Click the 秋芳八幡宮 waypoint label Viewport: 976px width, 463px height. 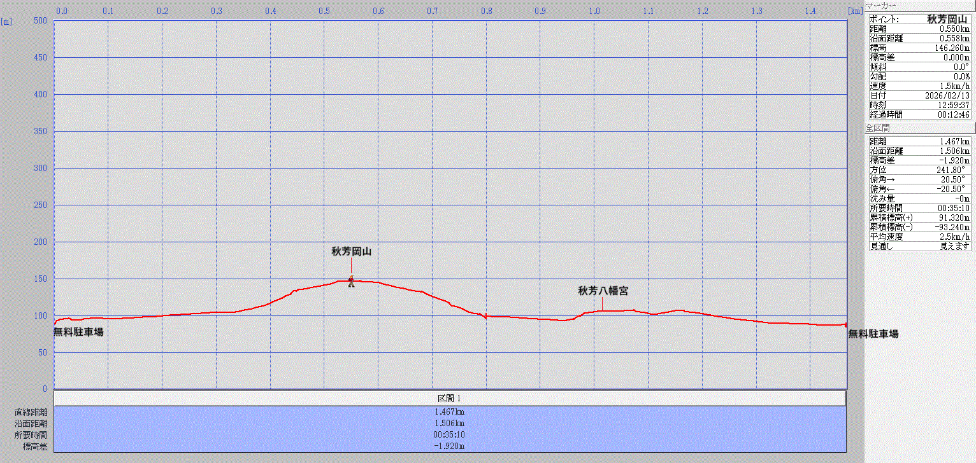pyautogui.click(x=603, y=291)
